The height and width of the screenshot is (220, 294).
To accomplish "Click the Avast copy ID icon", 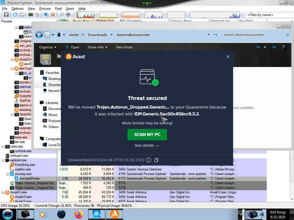I will point(156,160).
